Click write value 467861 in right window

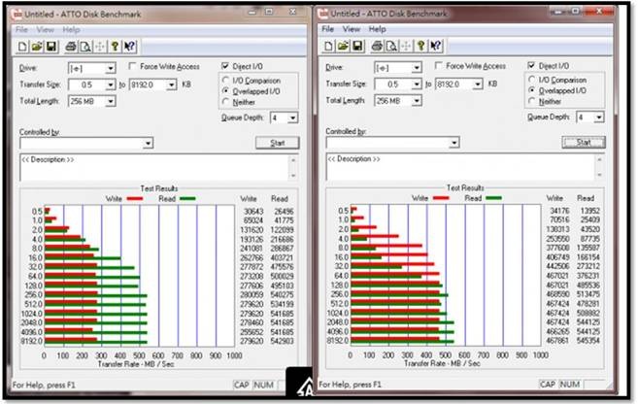(557, 340)
